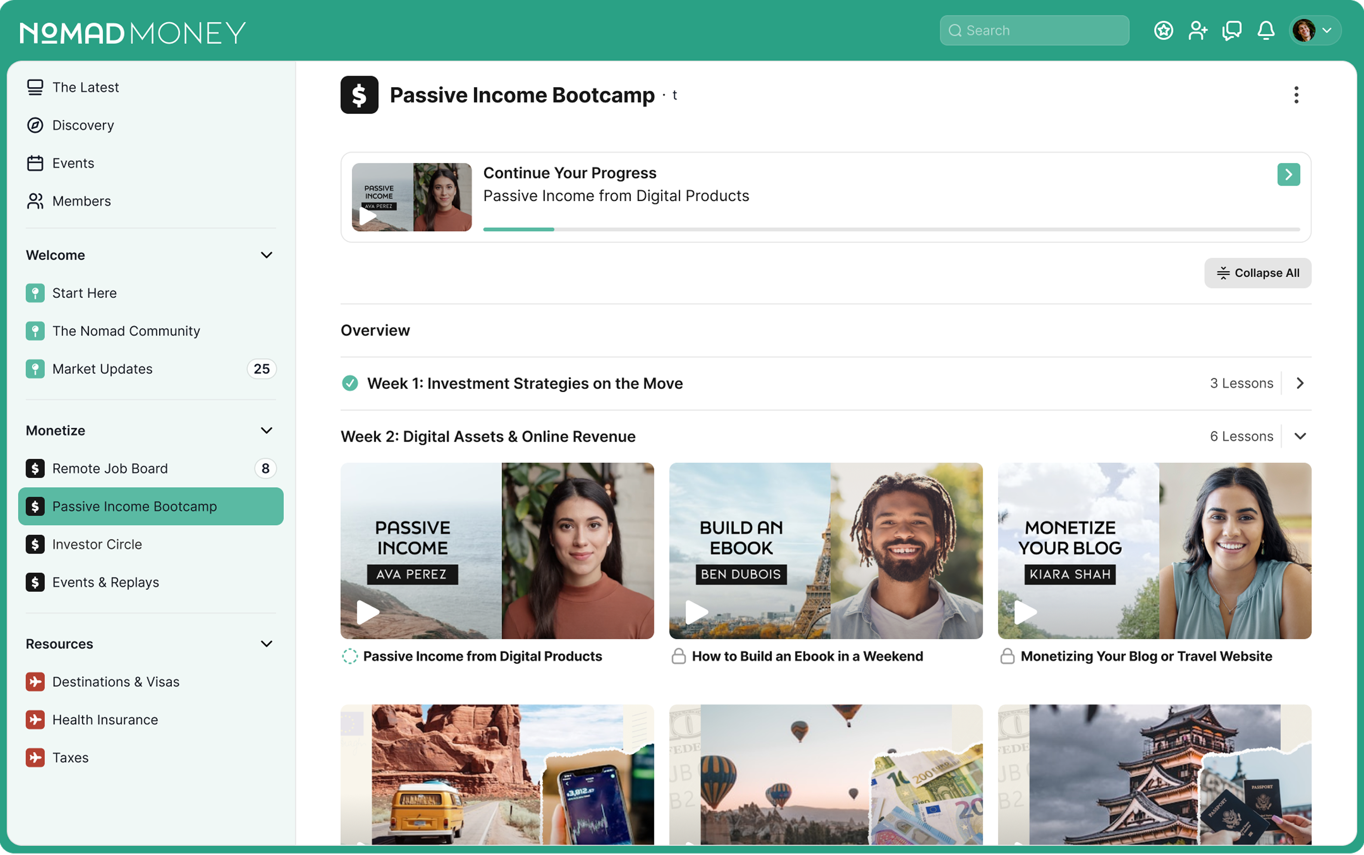Select the Events calendar icon
1364x855 pixels.
35,163
